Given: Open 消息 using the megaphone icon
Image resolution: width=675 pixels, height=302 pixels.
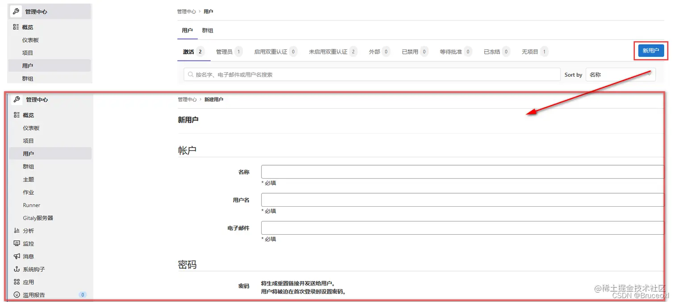Looking at the screenshot, I should (16, 256).
